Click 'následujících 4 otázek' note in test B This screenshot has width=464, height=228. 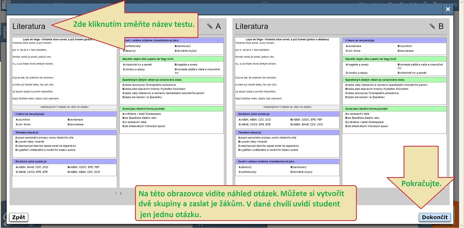287,107
